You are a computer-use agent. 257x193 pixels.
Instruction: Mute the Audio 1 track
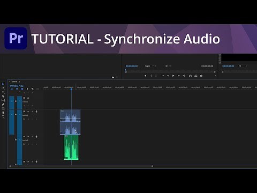tap(28, 112)
